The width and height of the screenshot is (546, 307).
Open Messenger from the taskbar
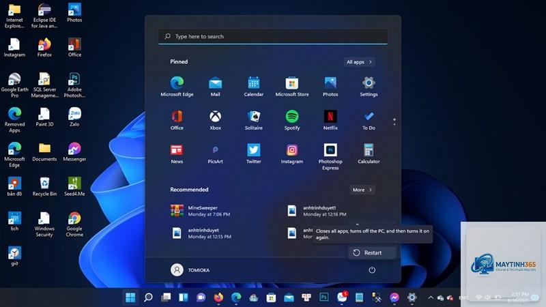(394, 297)
